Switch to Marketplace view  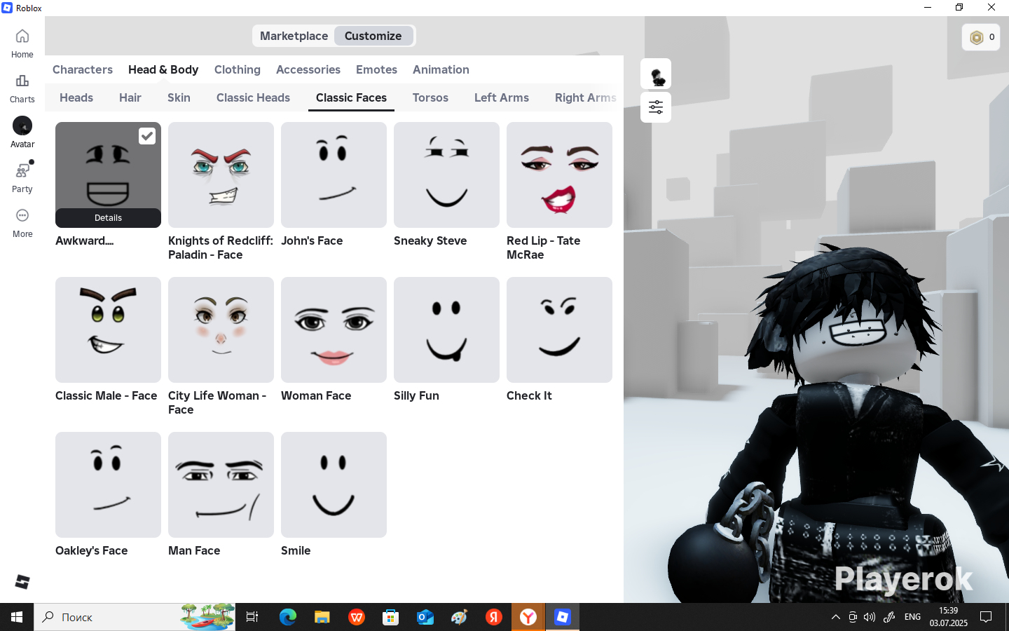point(294,36)
